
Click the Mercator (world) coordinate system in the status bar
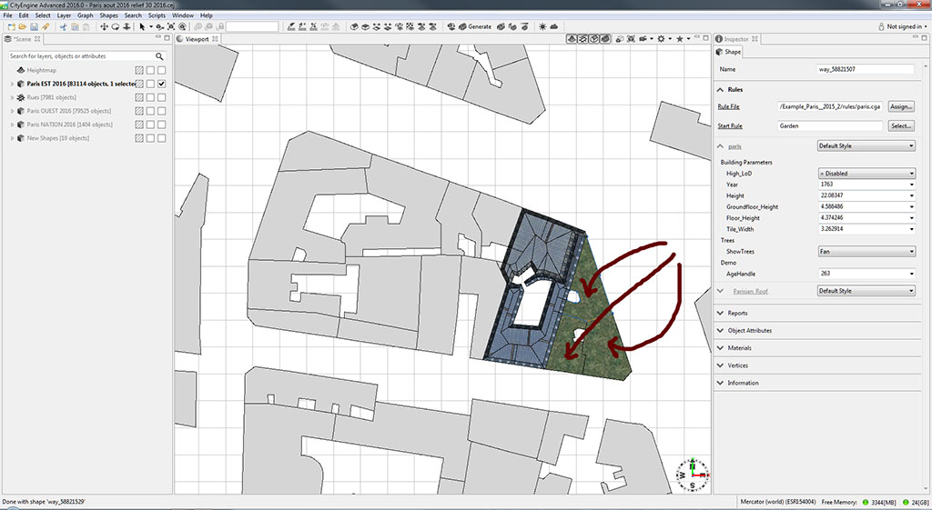778,503
